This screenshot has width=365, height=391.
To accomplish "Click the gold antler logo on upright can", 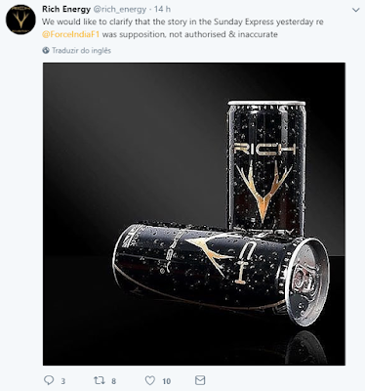I will [263, 191].
